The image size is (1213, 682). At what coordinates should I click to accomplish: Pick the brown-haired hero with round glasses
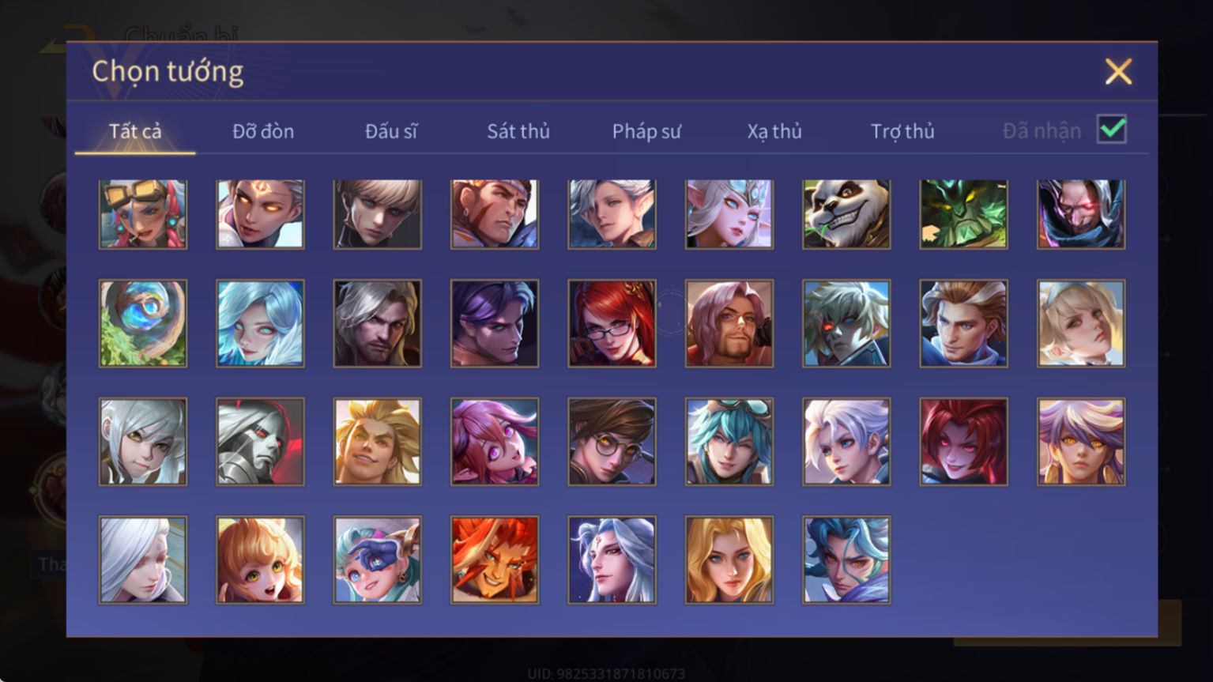[612, 442]
